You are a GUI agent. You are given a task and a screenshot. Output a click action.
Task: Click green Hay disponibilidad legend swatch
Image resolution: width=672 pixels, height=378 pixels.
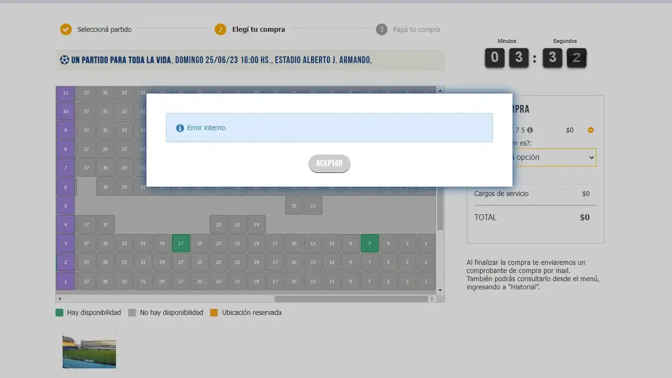[x=59, y=313]
